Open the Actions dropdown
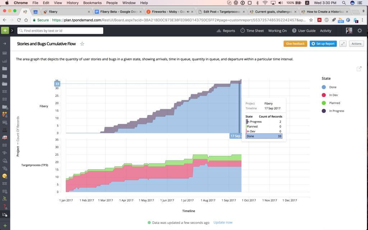Image resolution: width=368 pixels, height=230 pixels. pos(356,43)
